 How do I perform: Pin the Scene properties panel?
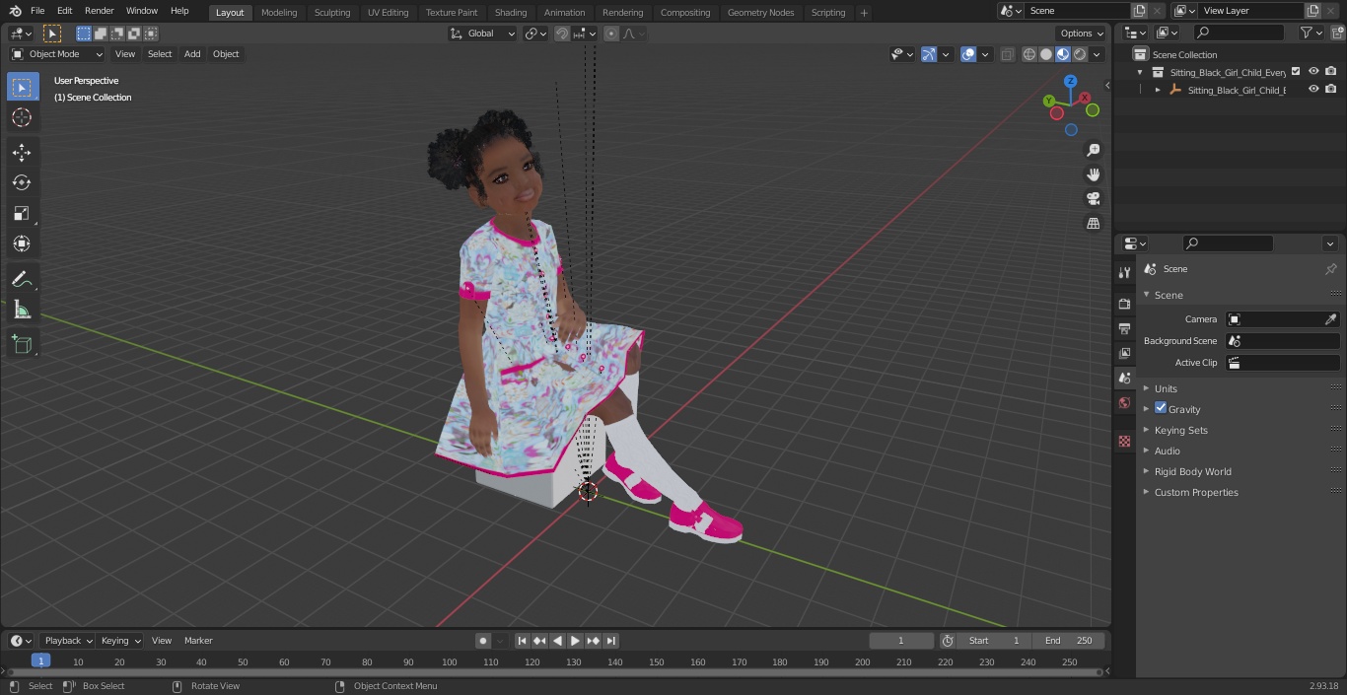coord(1330,269)
